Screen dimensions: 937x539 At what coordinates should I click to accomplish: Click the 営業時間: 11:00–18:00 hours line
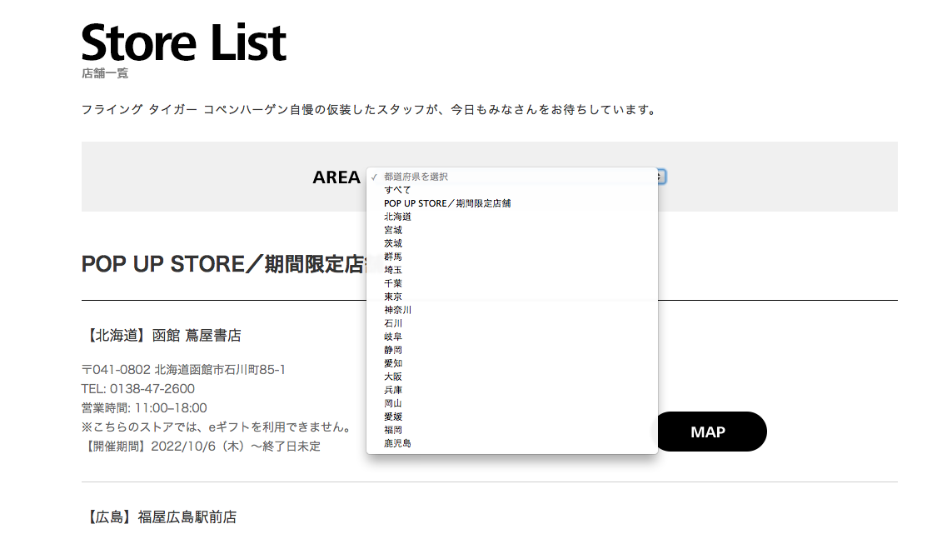[144, 408]
